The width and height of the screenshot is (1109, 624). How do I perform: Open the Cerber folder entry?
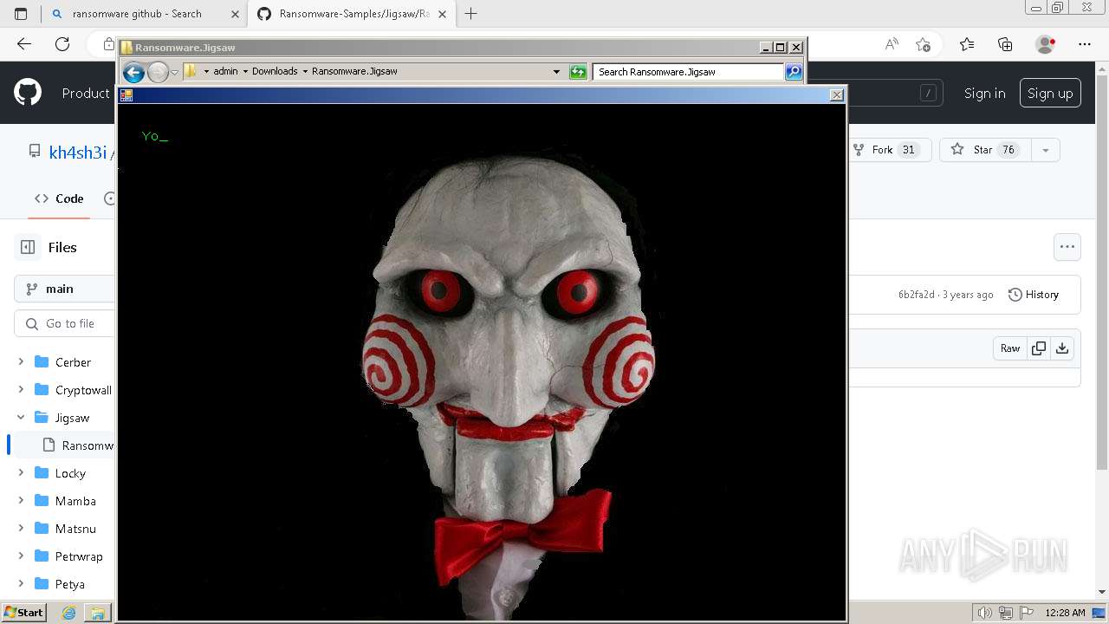pos(73,362)
